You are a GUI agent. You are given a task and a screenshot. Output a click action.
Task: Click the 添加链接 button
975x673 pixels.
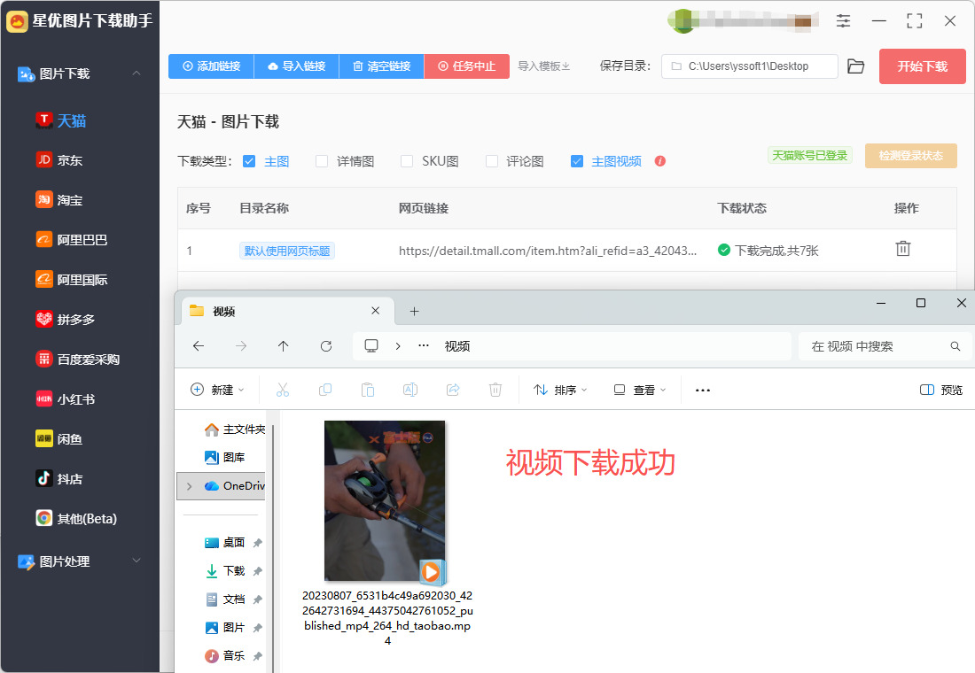tap(212, 66)
